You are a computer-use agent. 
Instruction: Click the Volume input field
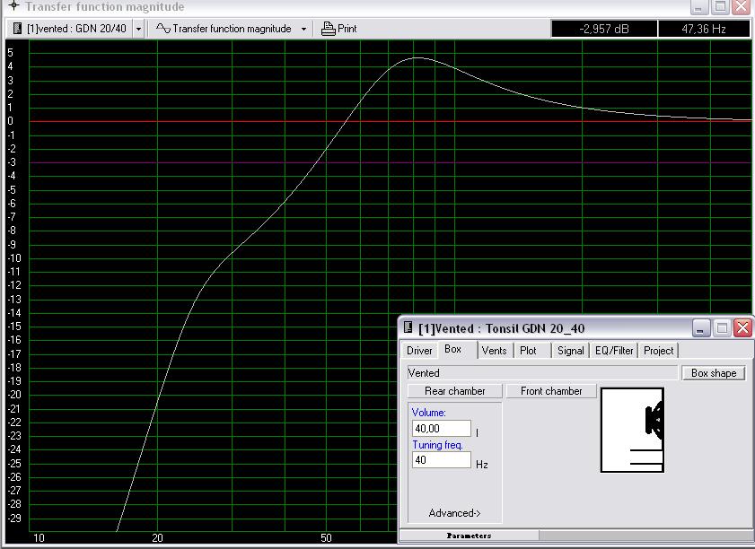coord(441,430)
